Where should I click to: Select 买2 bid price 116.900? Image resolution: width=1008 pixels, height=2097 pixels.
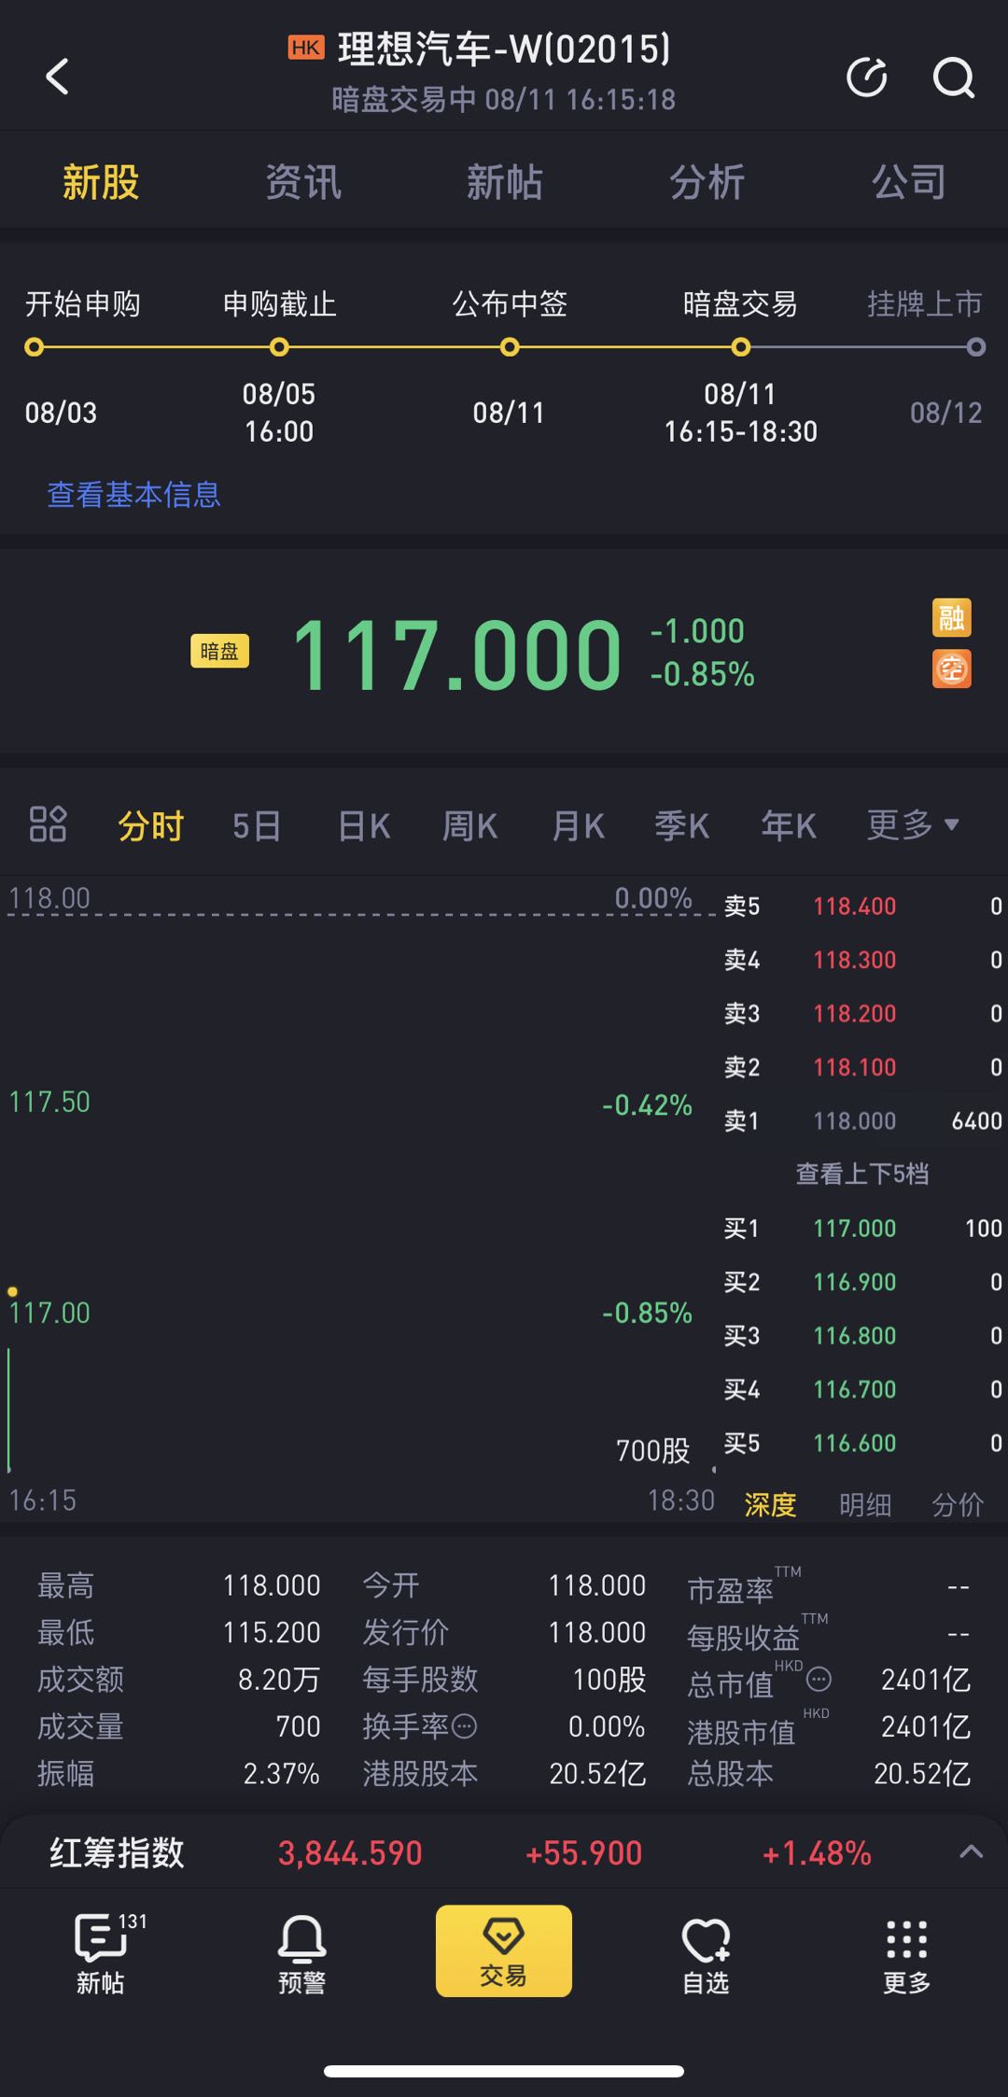point(854,1282)
